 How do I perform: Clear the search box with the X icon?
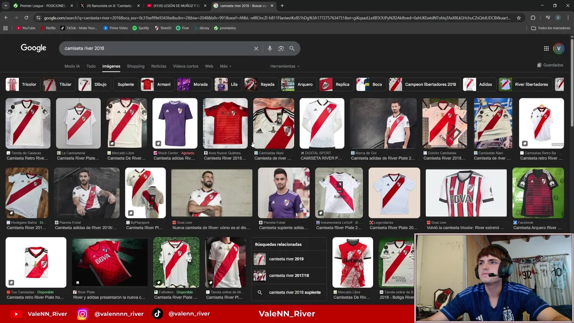[x=256, y=48]
